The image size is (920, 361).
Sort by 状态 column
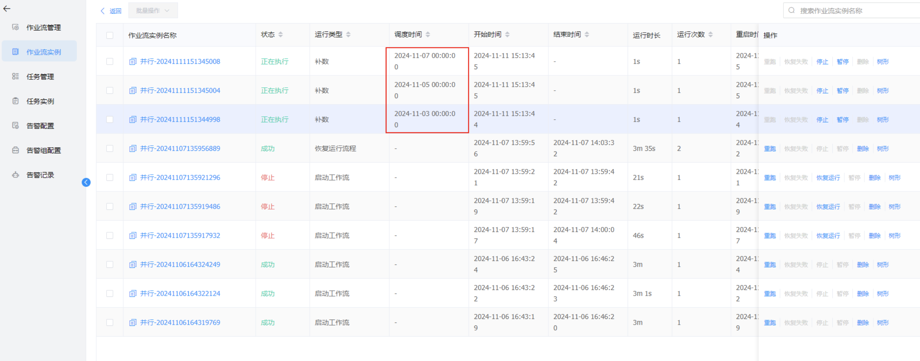tap(280, 34)
